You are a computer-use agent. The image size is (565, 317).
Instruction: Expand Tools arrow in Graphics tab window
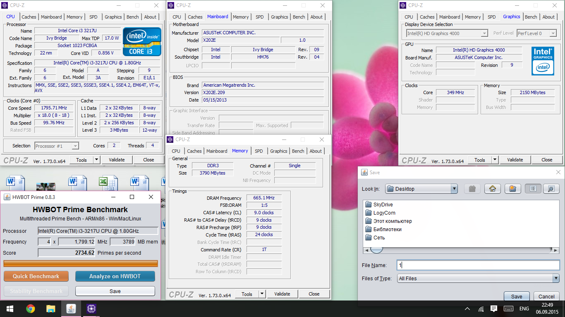pyautogui.click(x=495, y=160)
